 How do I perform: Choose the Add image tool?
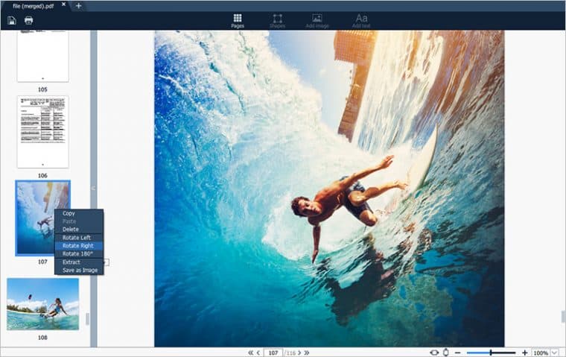(317, 20)
